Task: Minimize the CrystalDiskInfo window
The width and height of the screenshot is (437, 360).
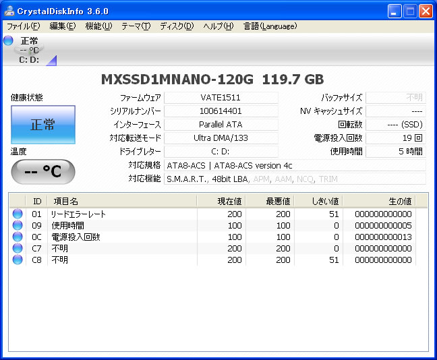Action: (x=394, y=11)
